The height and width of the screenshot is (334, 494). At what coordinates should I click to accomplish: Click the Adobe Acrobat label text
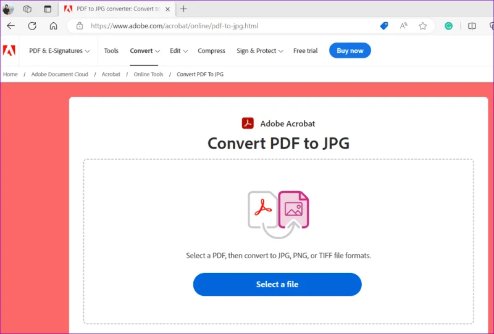click(288, 124)
